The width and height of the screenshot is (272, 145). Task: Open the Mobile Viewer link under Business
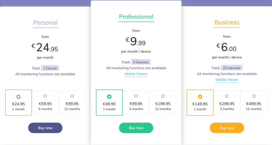pos(227,80)
